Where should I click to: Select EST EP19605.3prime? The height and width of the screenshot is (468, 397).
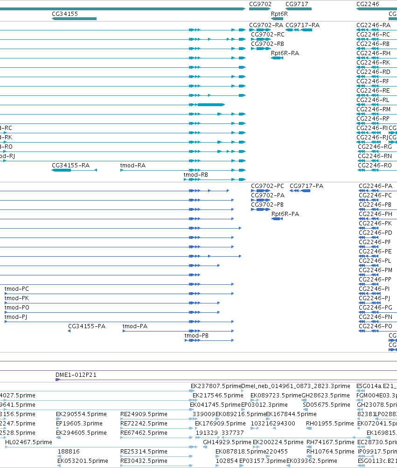click(79, 424)
